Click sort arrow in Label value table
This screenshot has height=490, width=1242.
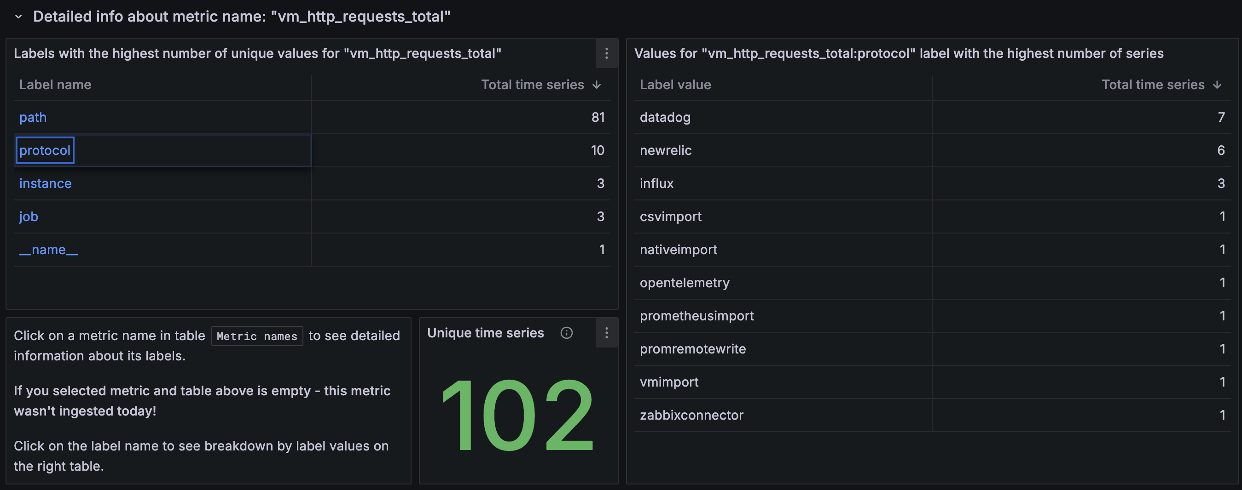point(1217,85)
